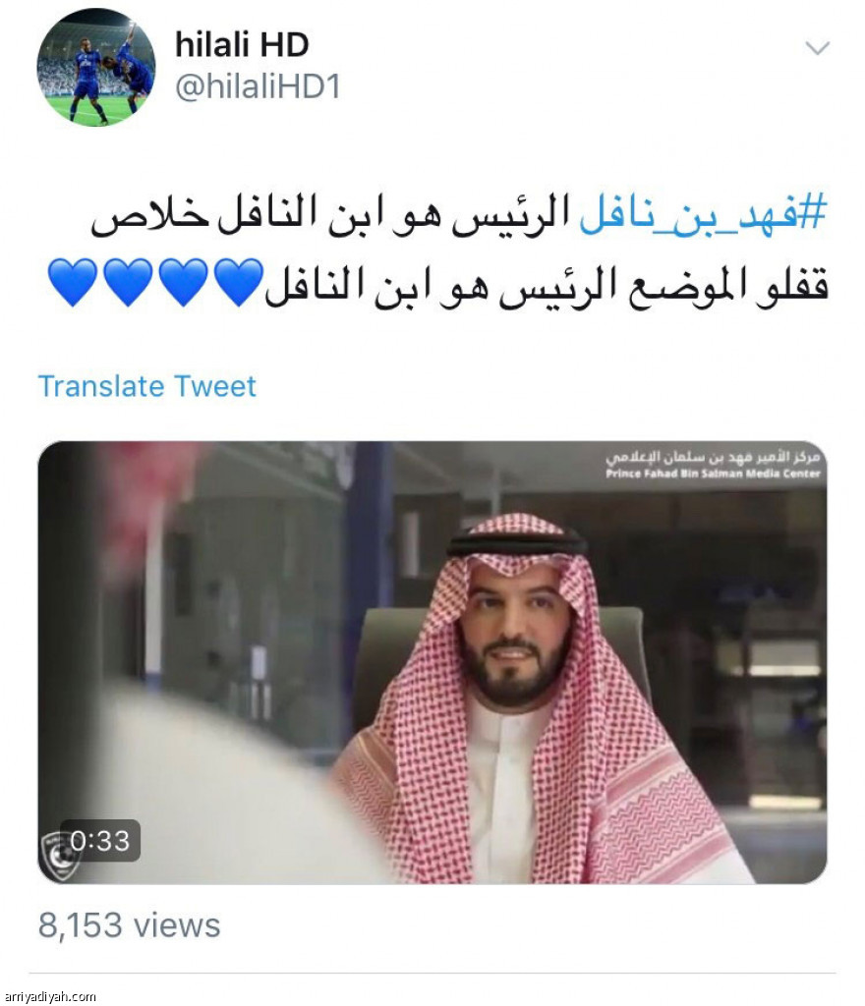The width and height of the screenshot is (865, 1006).
Task: Click the 'hilali HD' display name
Action: 242,44
